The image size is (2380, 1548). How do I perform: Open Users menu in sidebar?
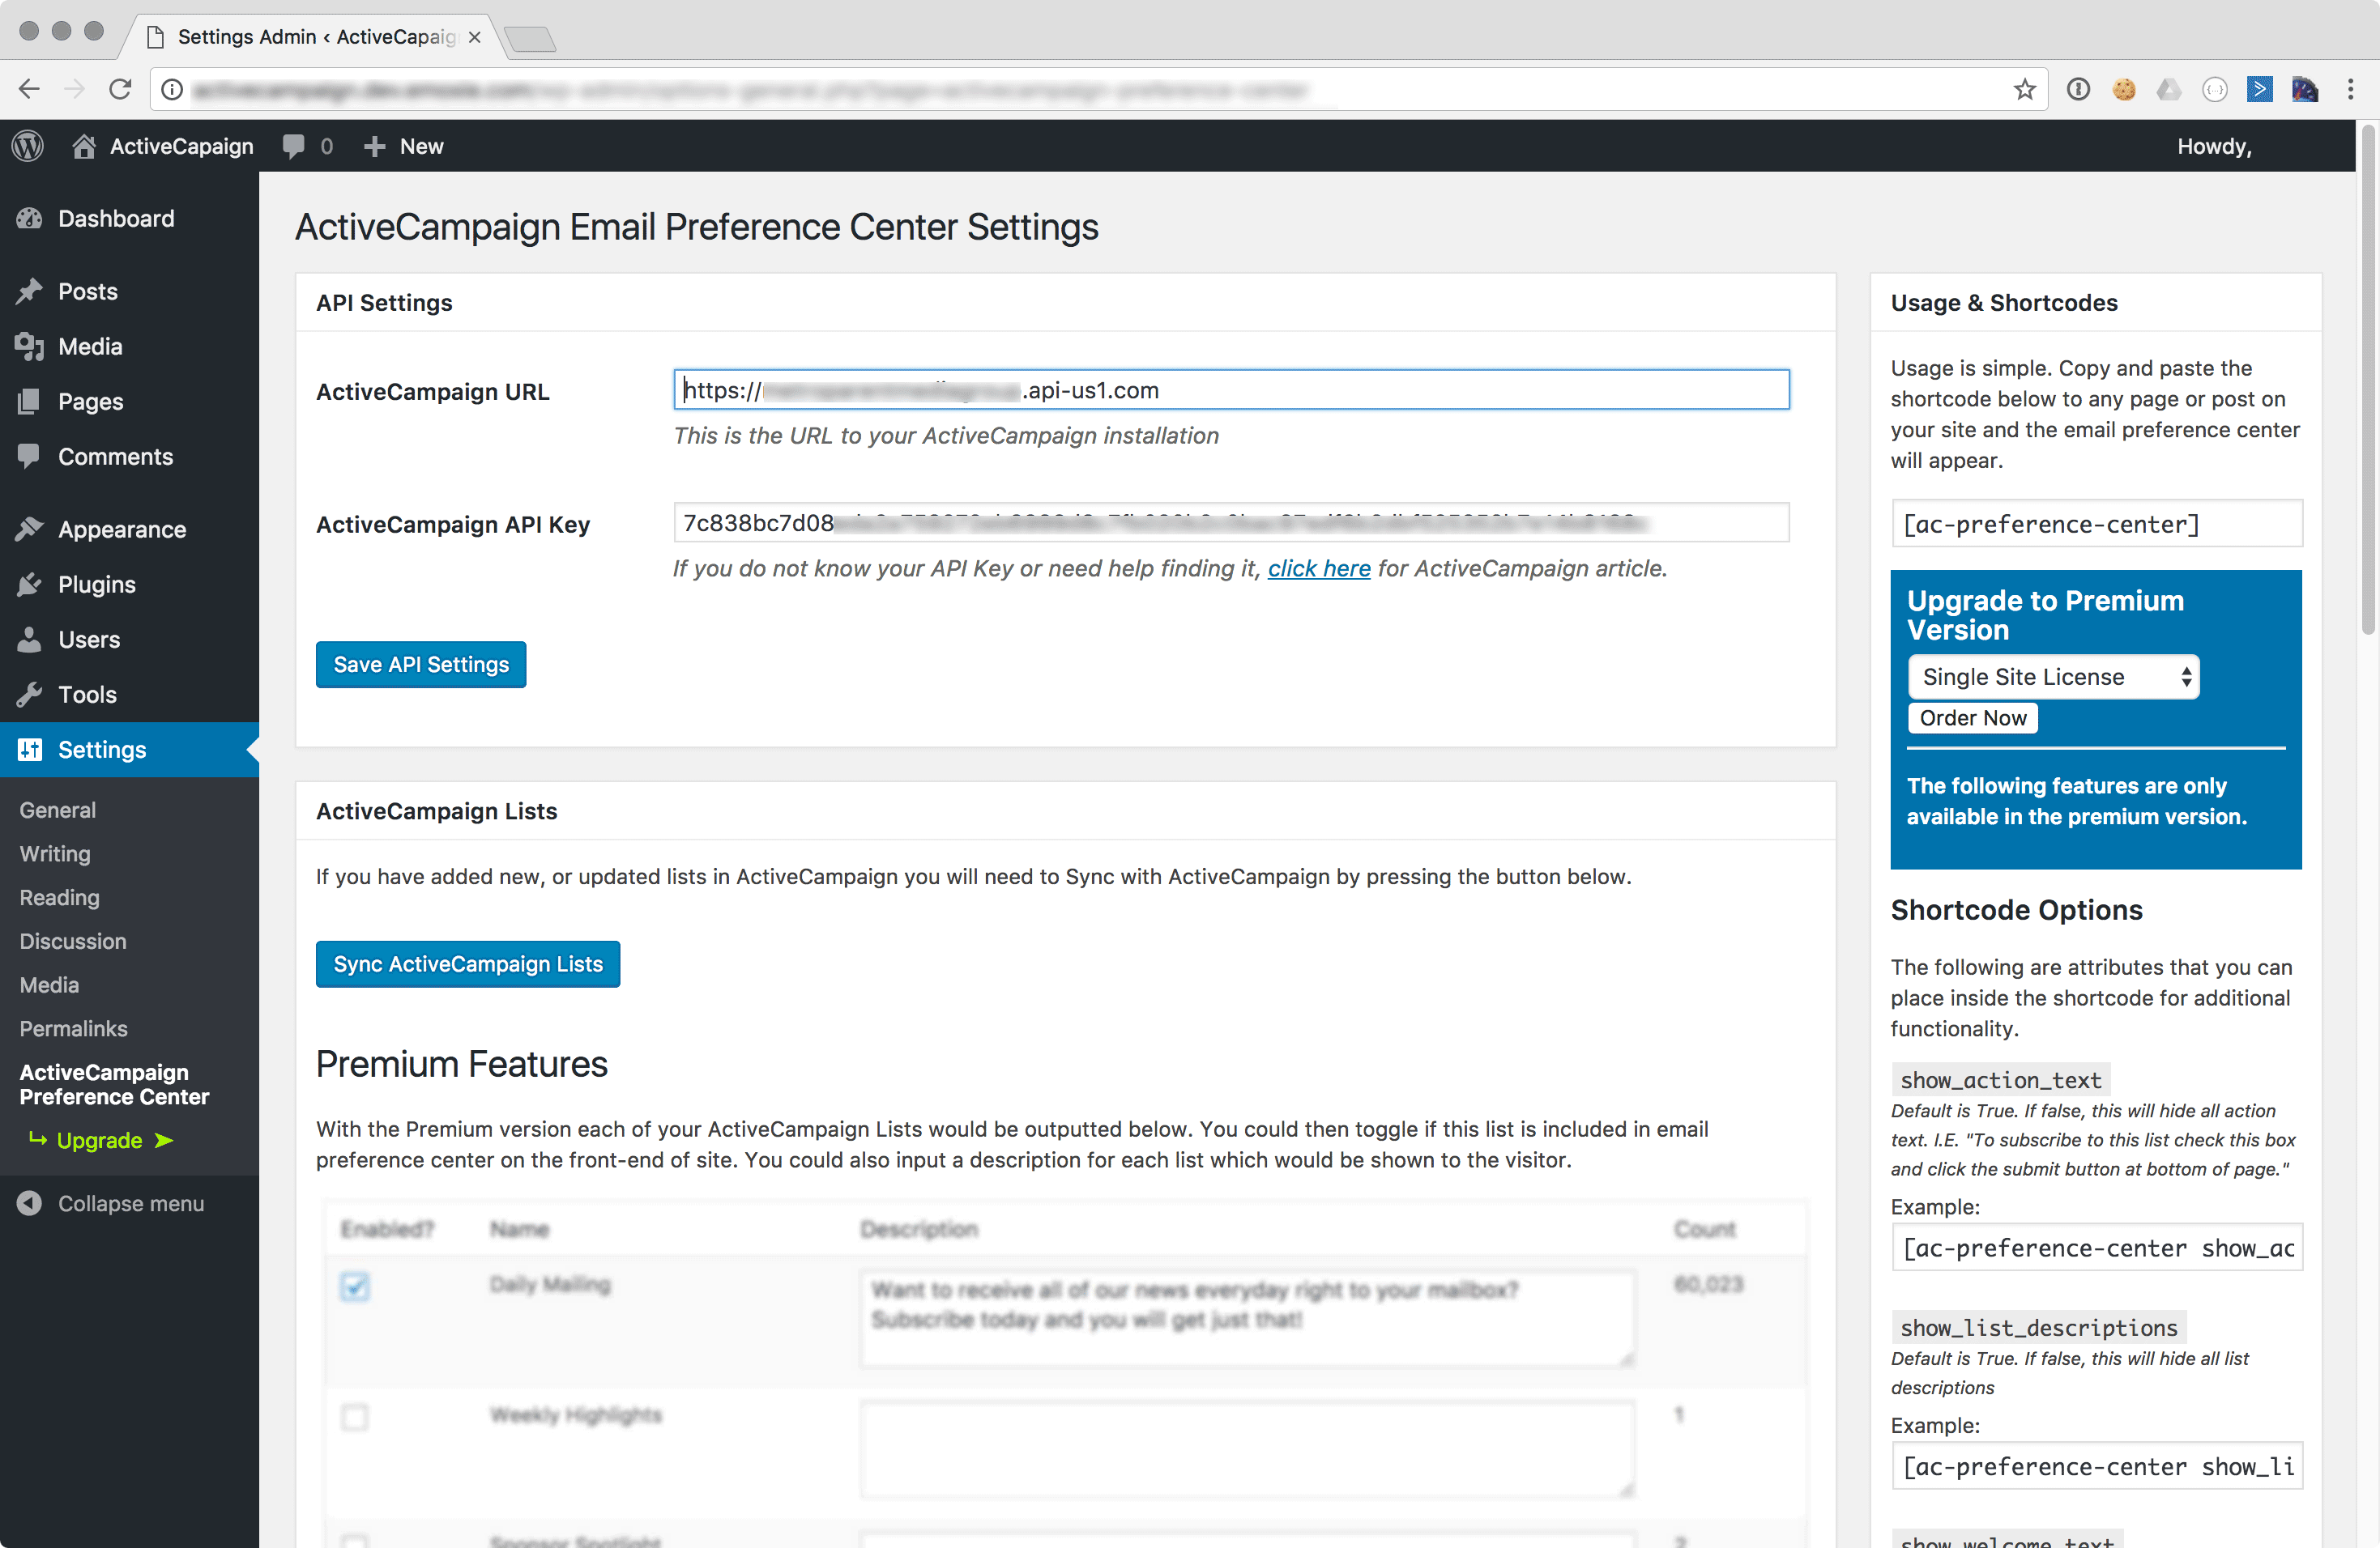[129, 639]
